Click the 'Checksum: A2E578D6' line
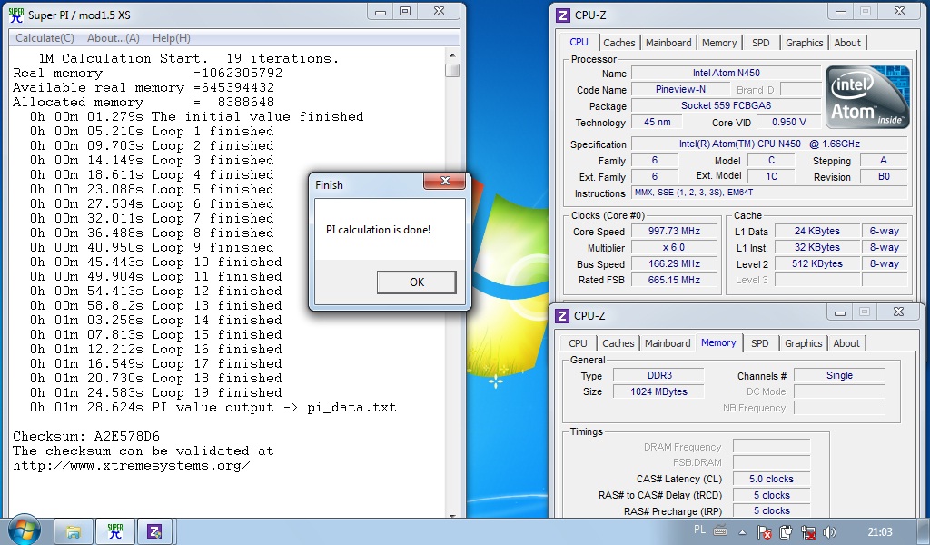930x545 pixels. 86,437
